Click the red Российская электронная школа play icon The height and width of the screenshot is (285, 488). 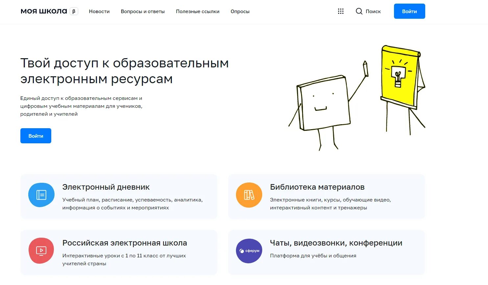tap(41, 250)
